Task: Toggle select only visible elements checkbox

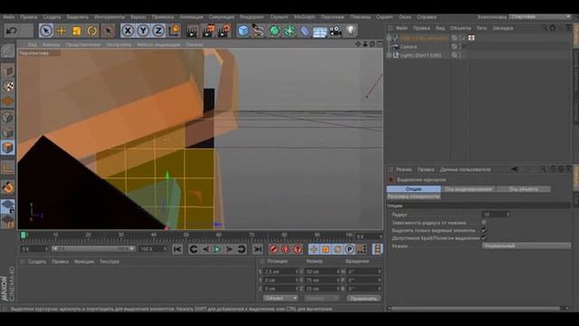Action: tap(484, 230)
